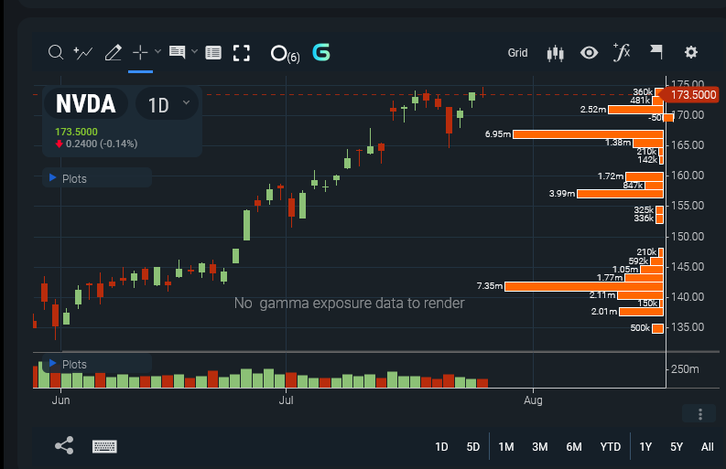Click the 173.5000 green price text
The height and width of the screenshot is (469, 726).
[x=76, y=132]
